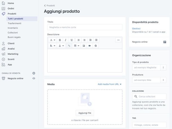Click the Sconti discount badge icon
Viewport: 172px width, 129px height.
[3, 59]
